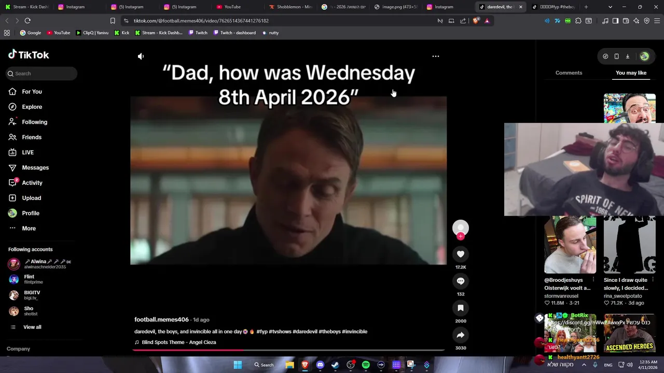
Task: Click the #daredevil hashtag
Action: coord(305,332)
